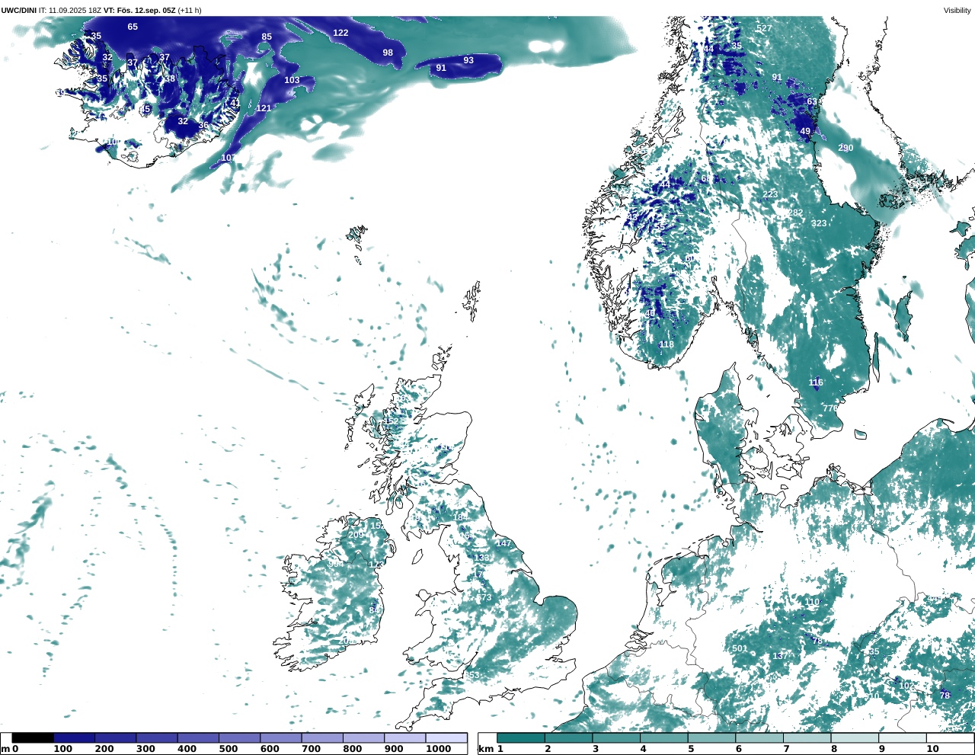The width and height of the screenshot is (975, 755).
Task: Click the value '776' in southern Sweden
Action: click(830, 408)
